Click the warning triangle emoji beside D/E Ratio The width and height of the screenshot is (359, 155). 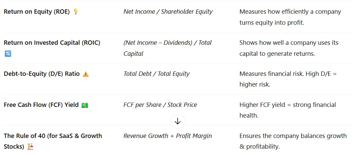tap(86, 74)
